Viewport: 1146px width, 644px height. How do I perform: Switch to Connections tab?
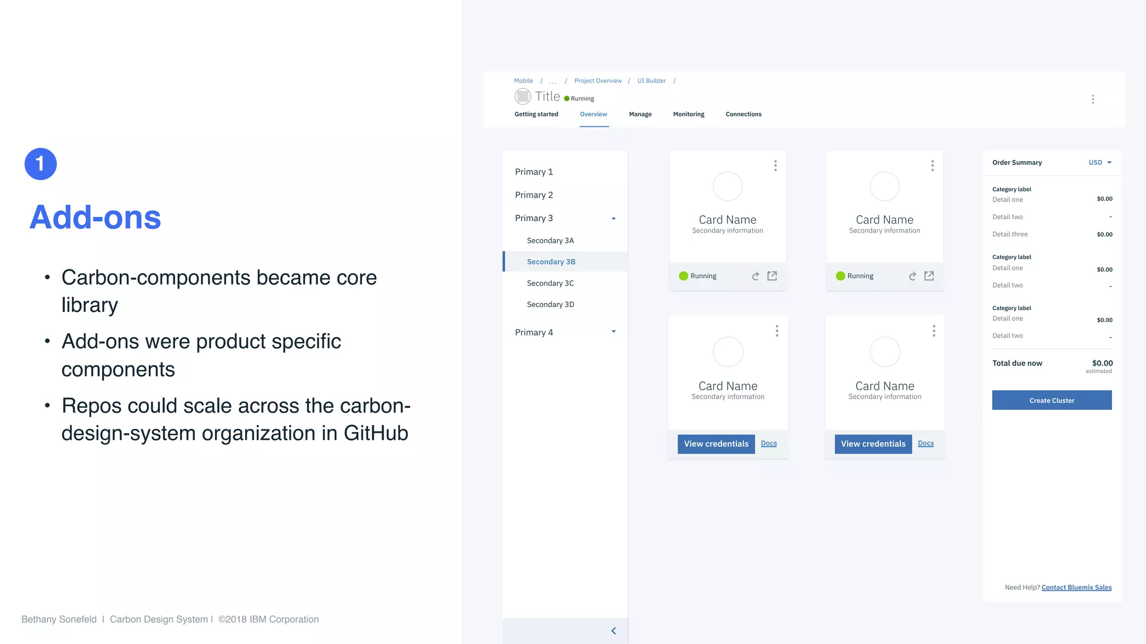(x=744, y=114)
